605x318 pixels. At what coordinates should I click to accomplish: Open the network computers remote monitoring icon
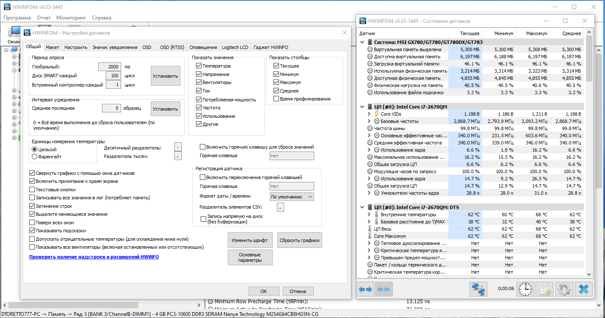[478, 289]
